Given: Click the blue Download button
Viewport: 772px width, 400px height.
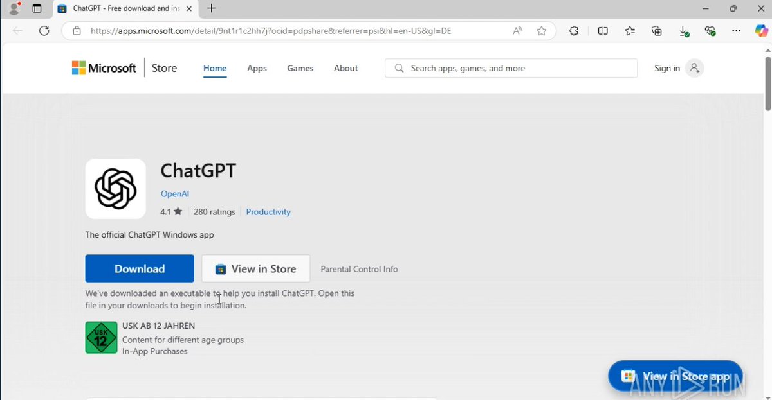Looking at the screenshot, I should (x=140, y=268).
